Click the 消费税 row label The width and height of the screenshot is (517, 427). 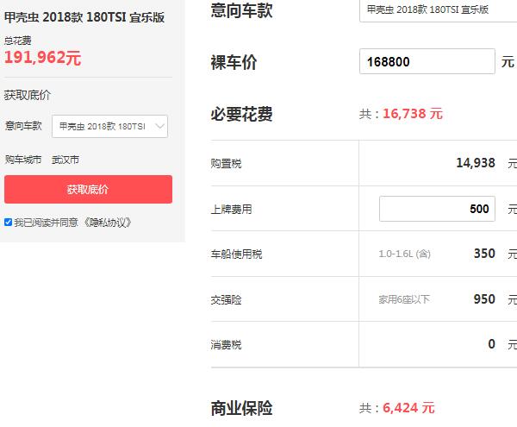point(226,345)
